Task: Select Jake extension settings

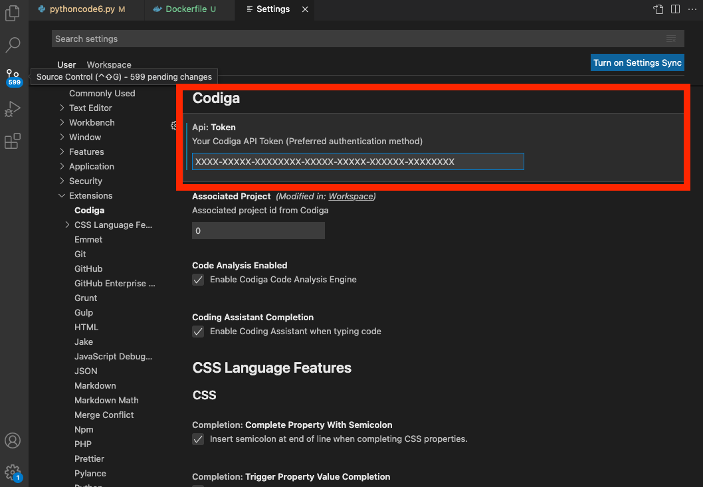Action: coord(84,341)
